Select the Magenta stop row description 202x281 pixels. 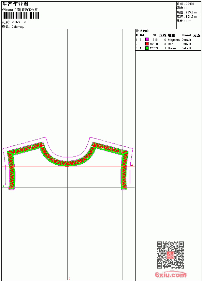[x=174, y=40]
